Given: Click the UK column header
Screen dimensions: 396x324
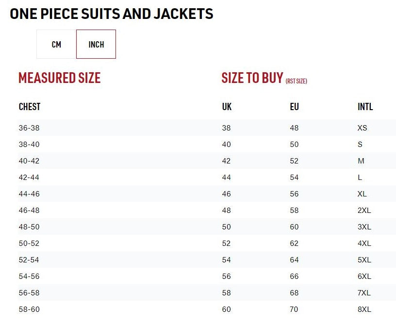Looking at the screenshot, I should [x=227, y=107].
